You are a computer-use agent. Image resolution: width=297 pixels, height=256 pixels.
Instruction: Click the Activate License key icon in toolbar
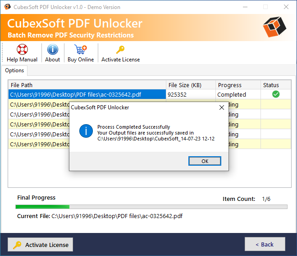[x=120, y=50]
